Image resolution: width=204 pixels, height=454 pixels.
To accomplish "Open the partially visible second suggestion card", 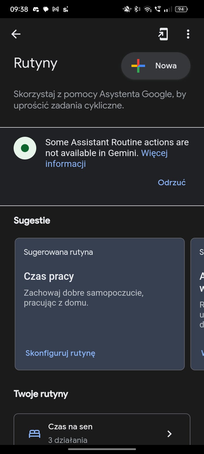I will coord(197,304).
